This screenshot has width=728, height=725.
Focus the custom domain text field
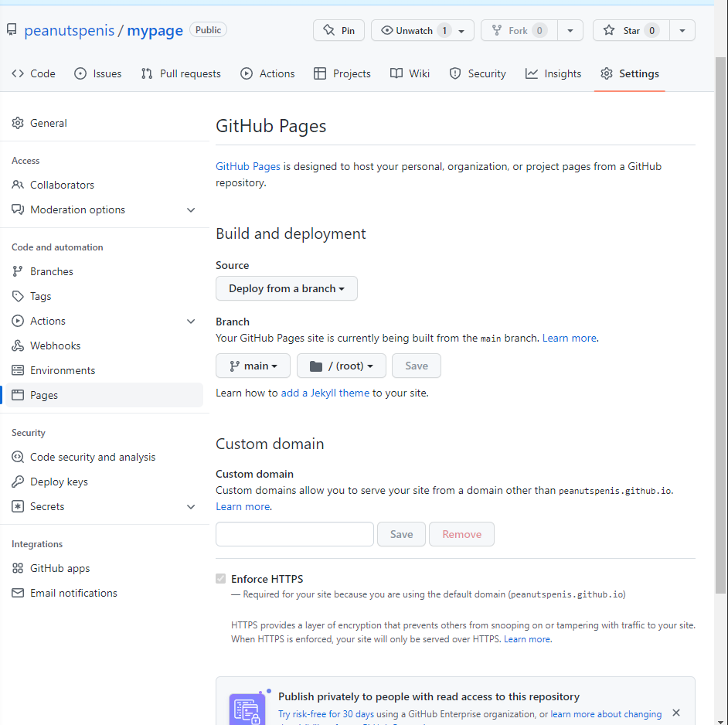click(294, 534)
